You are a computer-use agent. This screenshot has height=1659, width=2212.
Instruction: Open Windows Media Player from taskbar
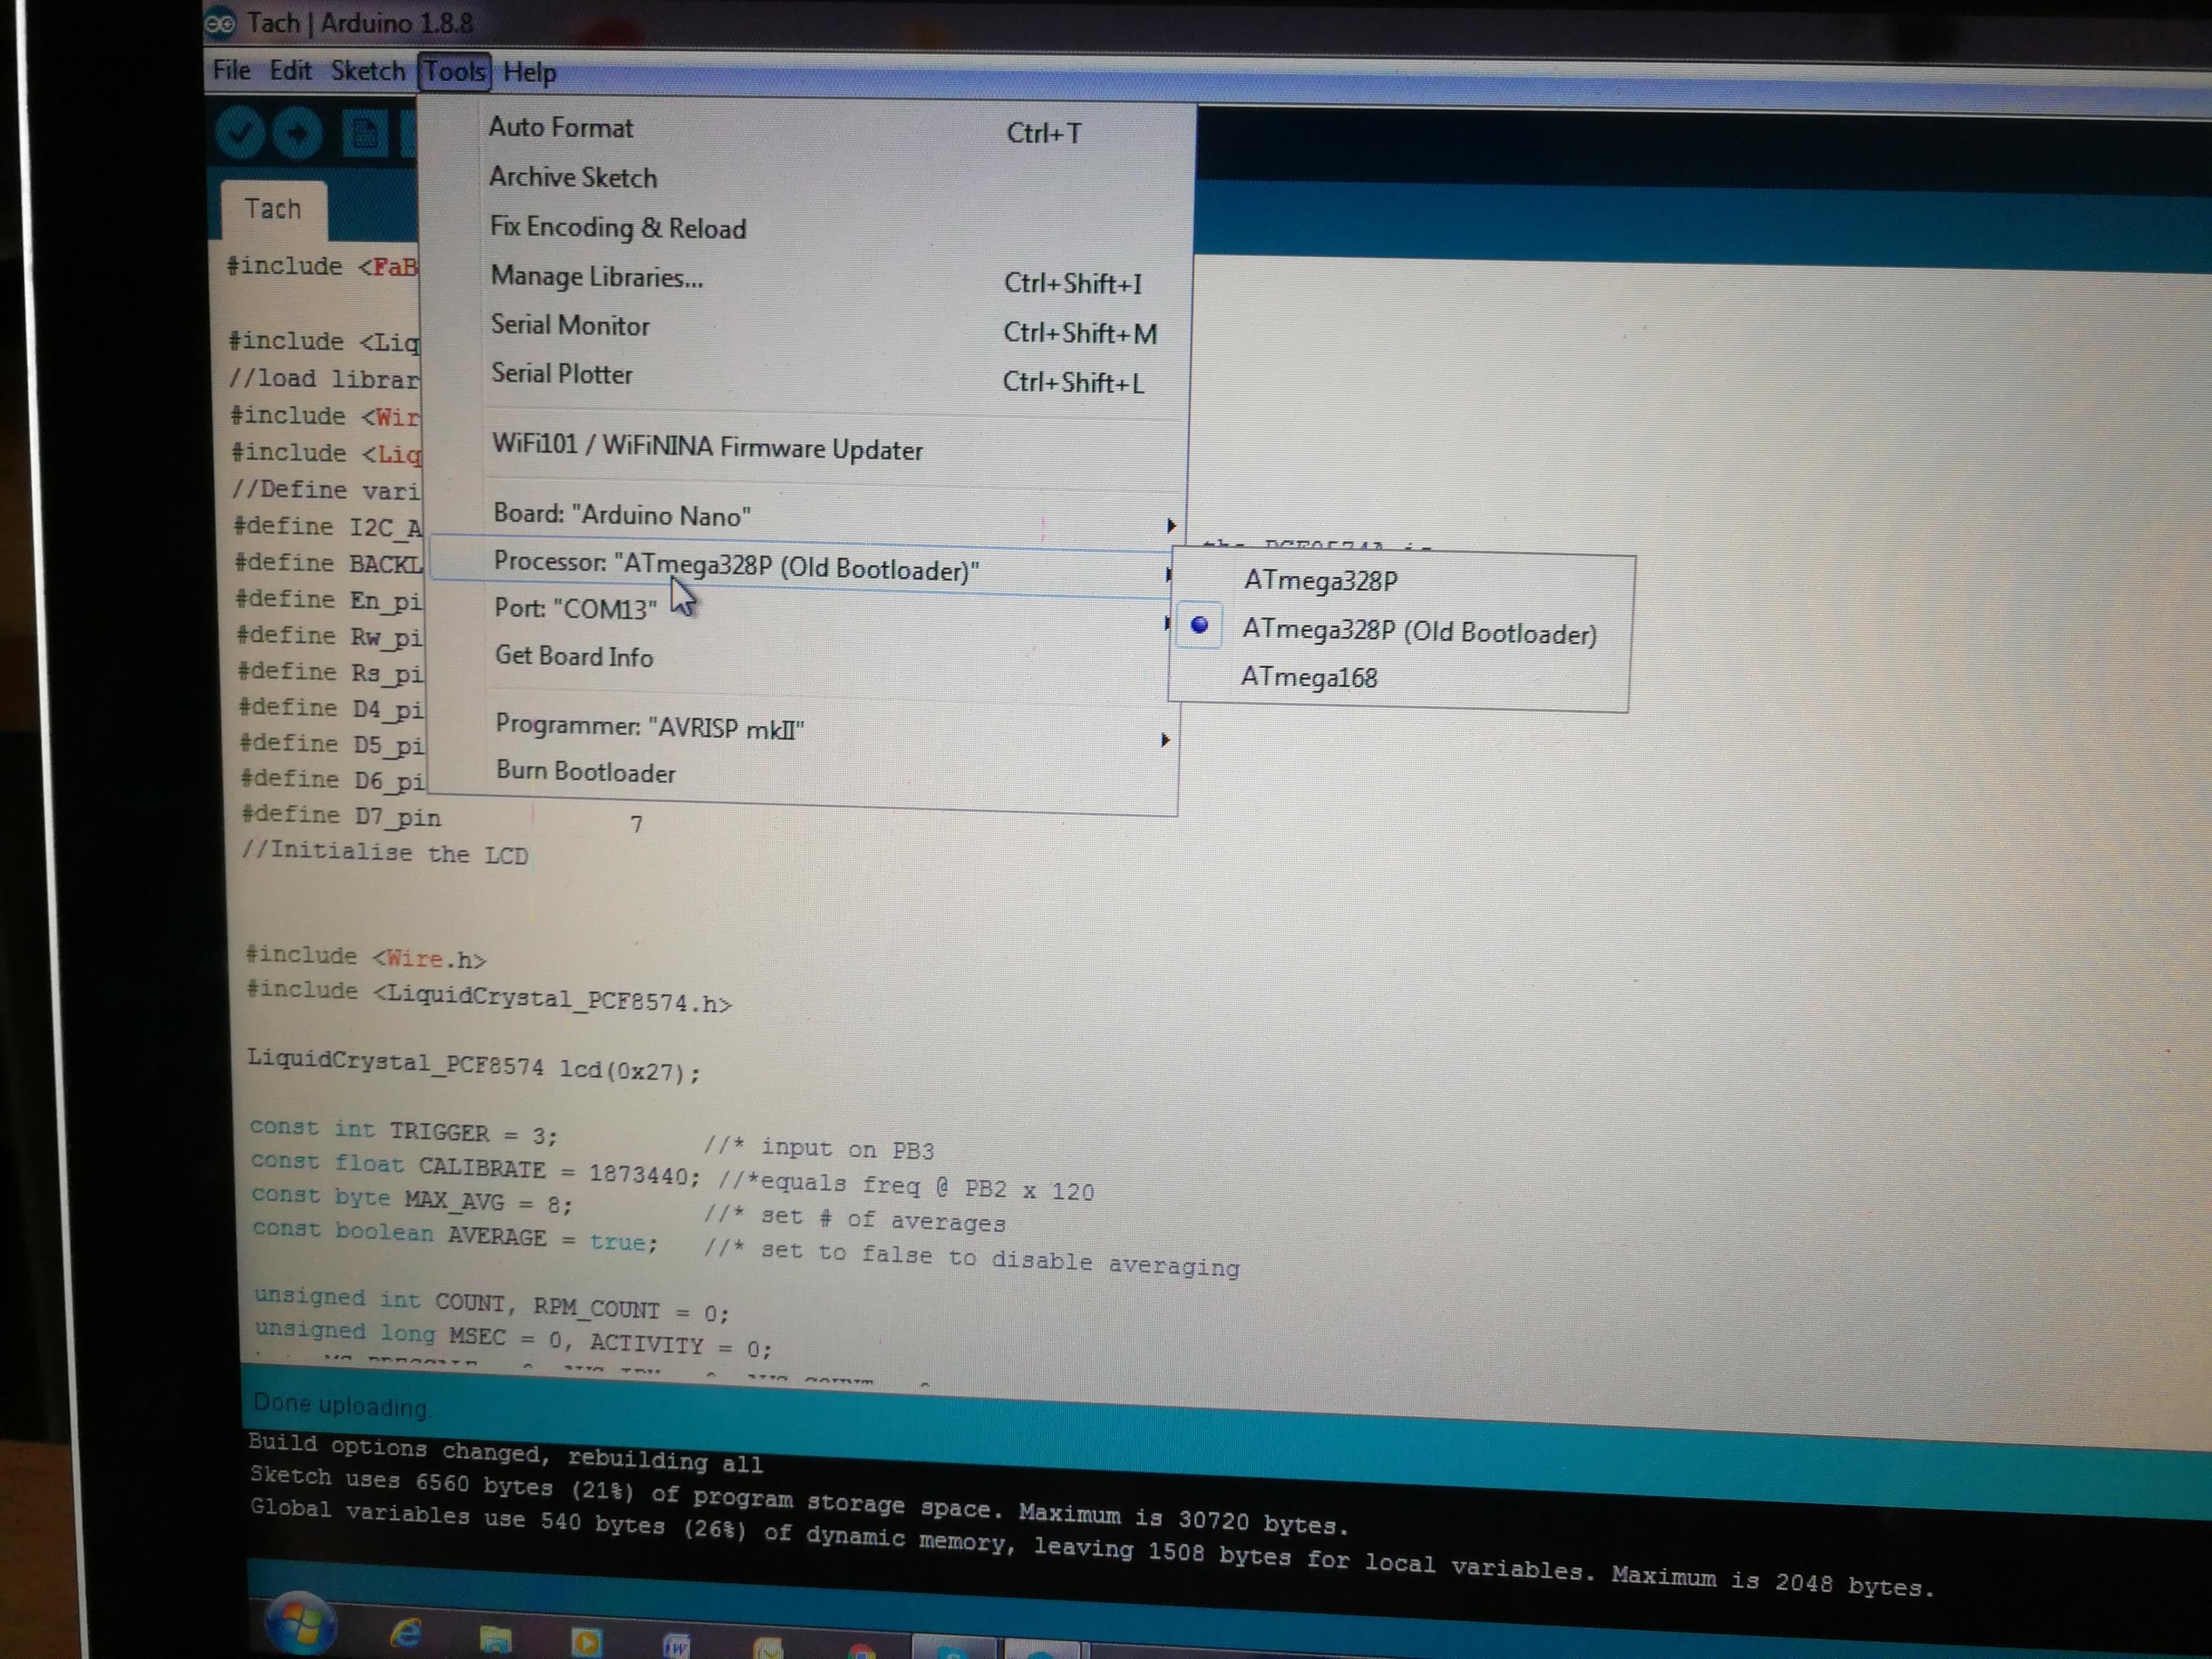tap(587, 1643)
